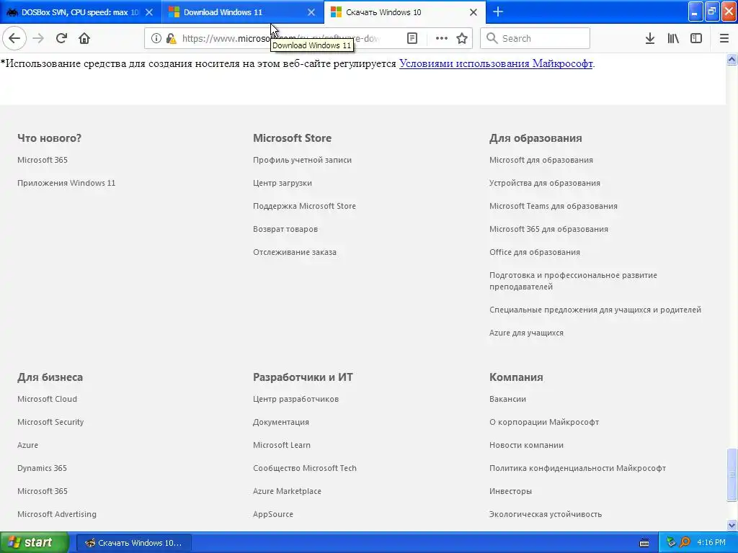Open Центр разработчиков link
738x553 pixels.
[x=295, y=399]
